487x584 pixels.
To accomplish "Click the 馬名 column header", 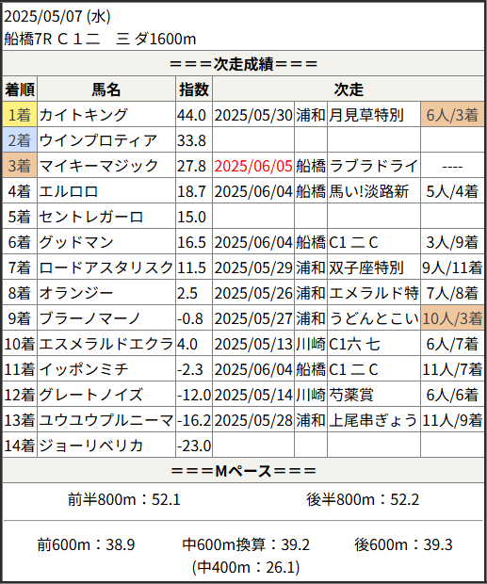I will tap(106, 89).
